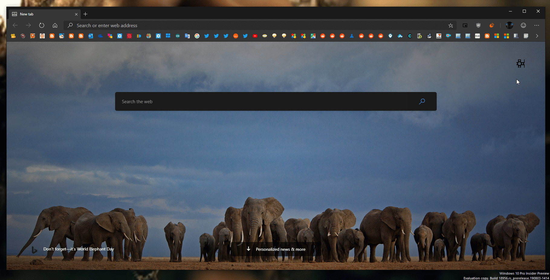
Task: Open a new tab with plus button
Action: pyautogui.click(x=86, y=14)
